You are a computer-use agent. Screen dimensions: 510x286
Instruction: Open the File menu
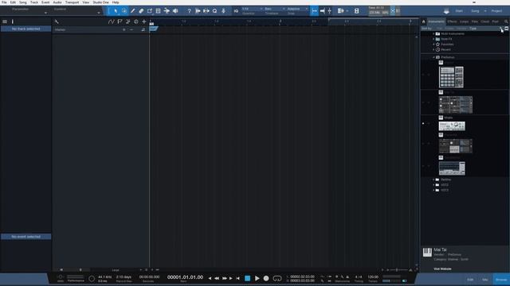pyautogui.click(x=4, y=2)
